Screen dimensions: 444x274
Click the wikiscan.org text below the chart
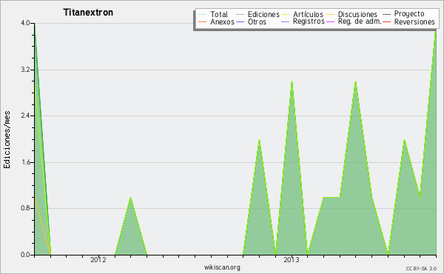pyautogui.click(x=222, y=267)
